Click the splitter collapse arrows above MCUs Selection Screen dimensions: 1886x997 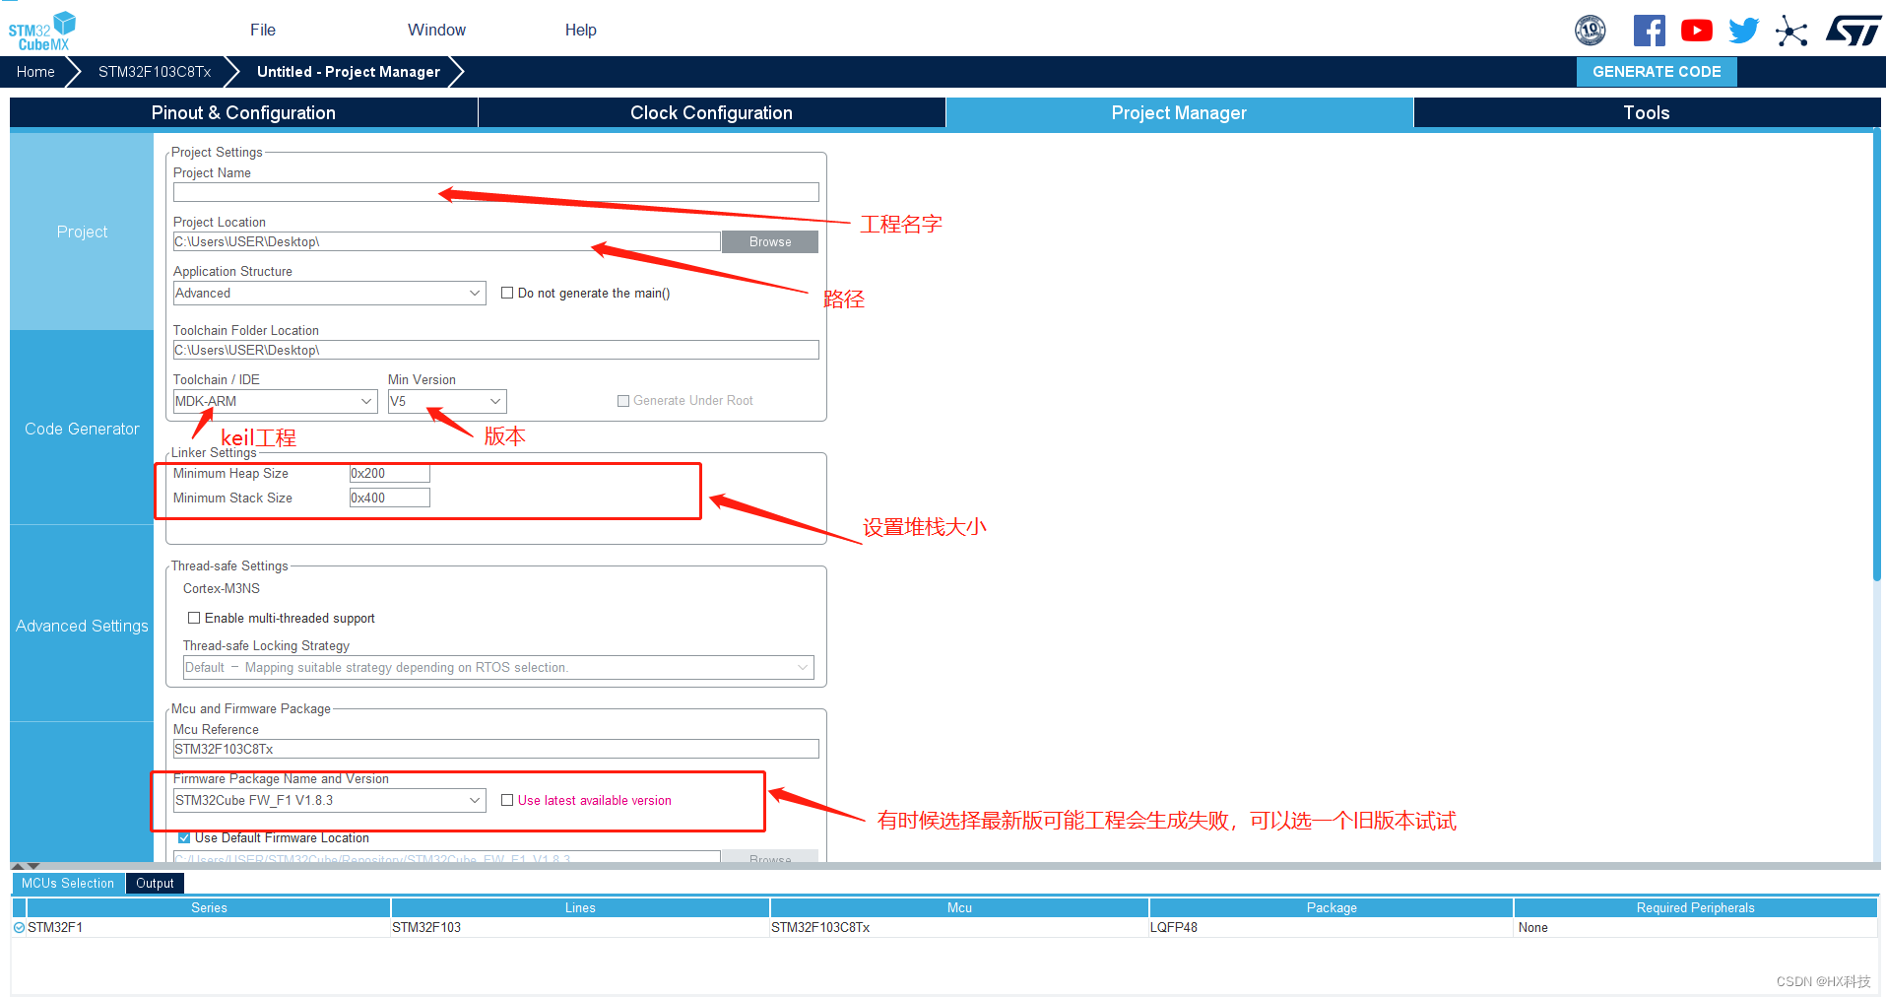(26, 866)
